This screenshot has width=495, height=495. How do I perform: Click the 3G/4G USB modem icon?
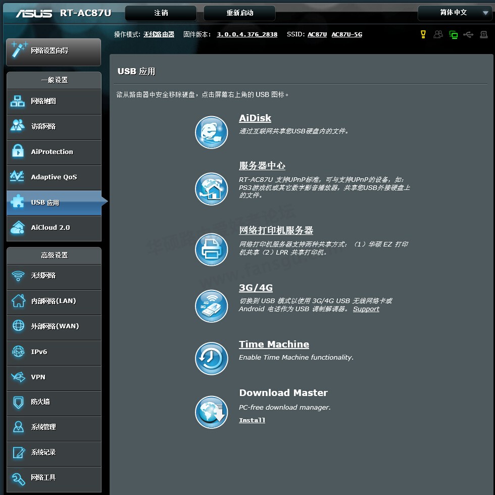pos(211,306)
